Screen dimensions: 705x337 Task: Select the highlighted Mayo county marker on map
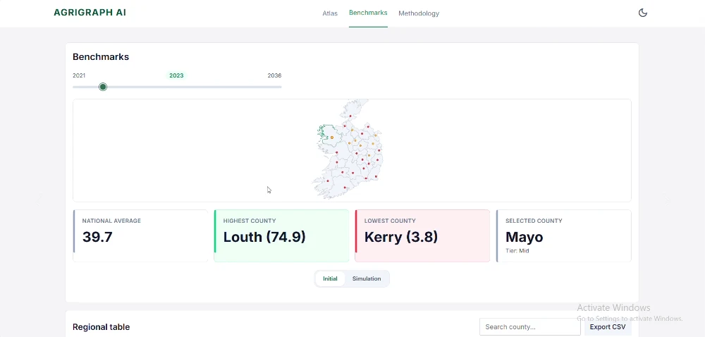[x=332, y=137]
